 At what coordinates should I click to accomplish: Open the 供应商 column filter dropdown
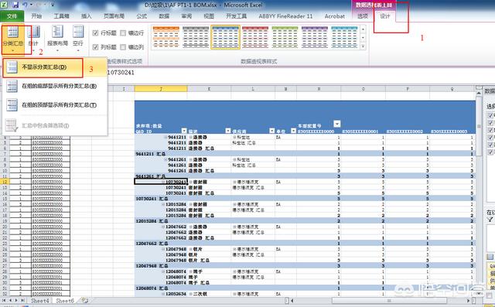[x=271, y=131]
